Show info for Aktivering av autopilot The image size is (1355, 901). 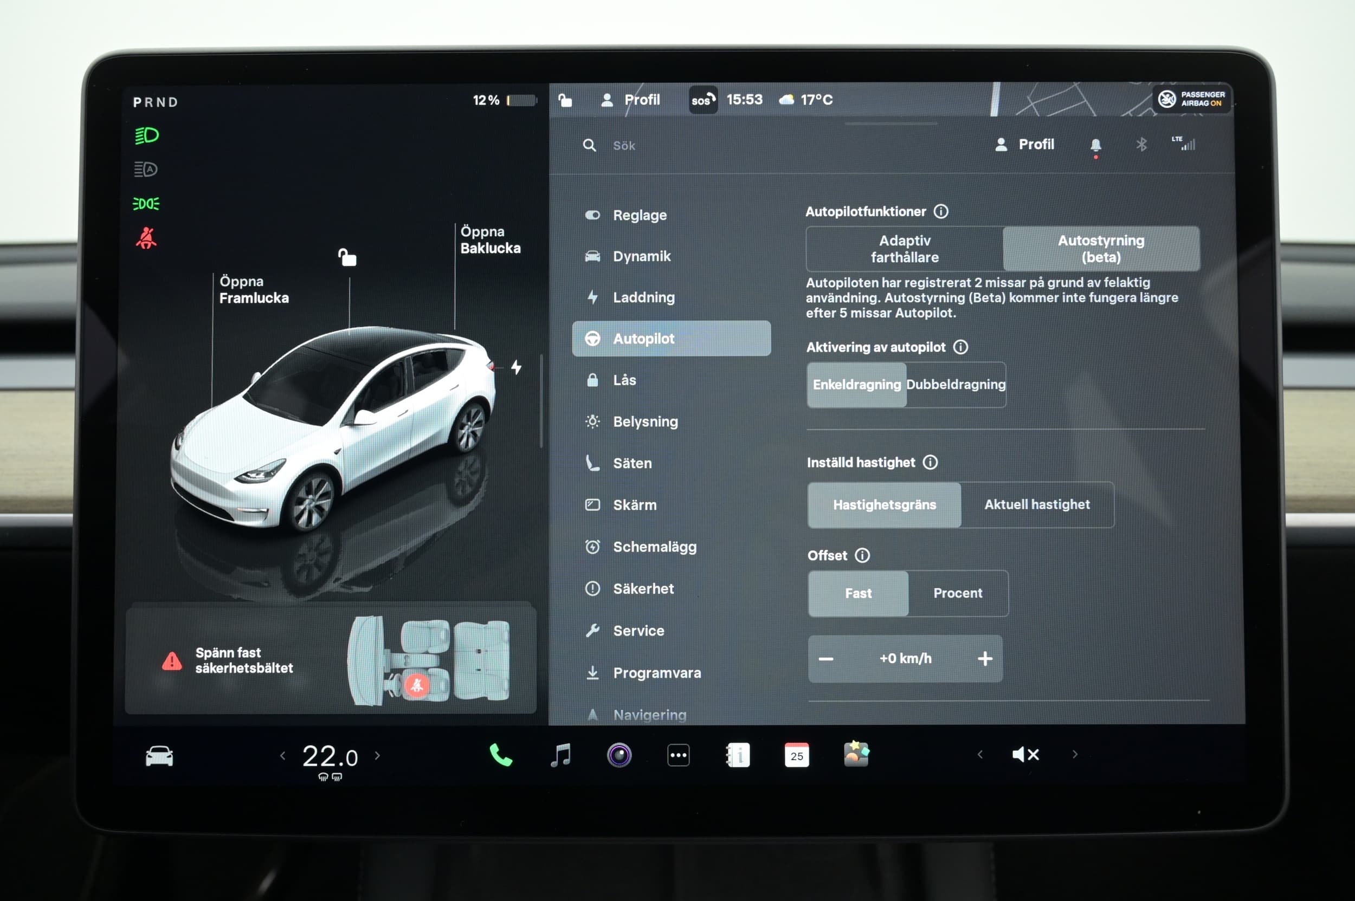pyautogui.click(x=960, y=347)
